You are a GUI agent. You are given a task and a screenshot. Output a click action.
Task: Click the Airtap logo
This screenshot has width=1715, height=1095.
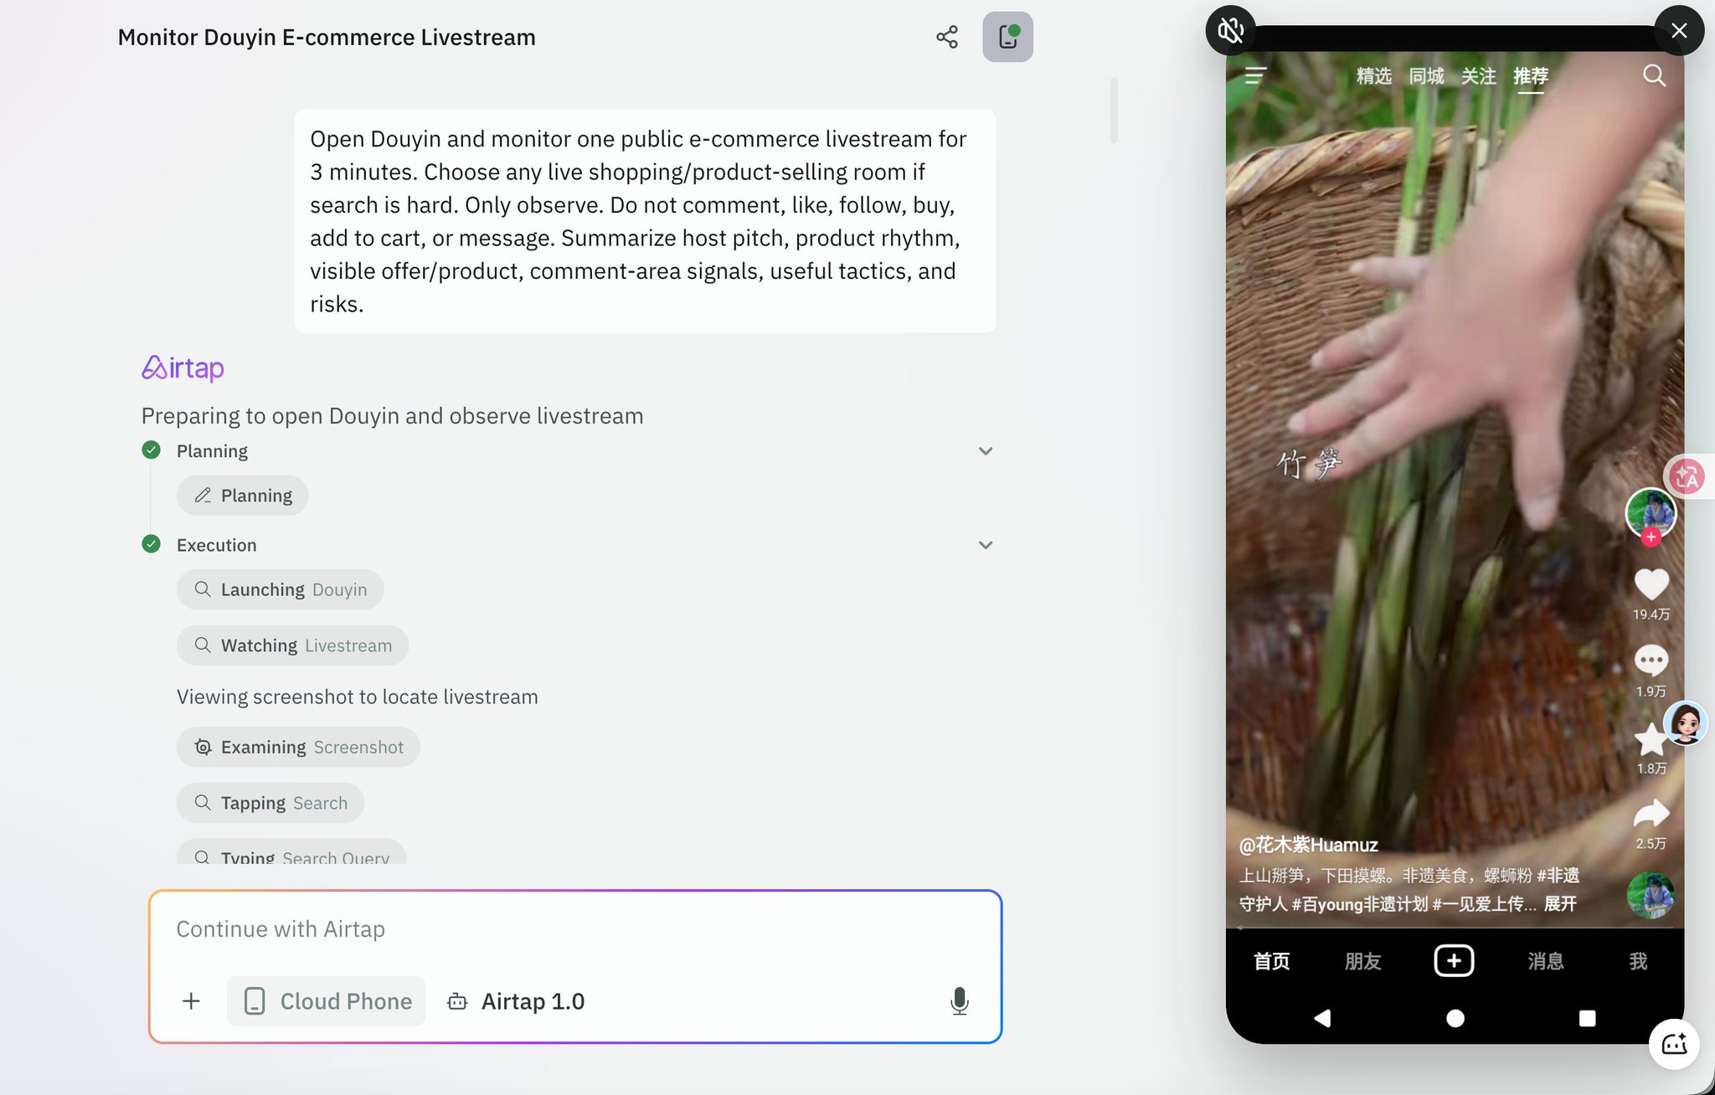183,368
